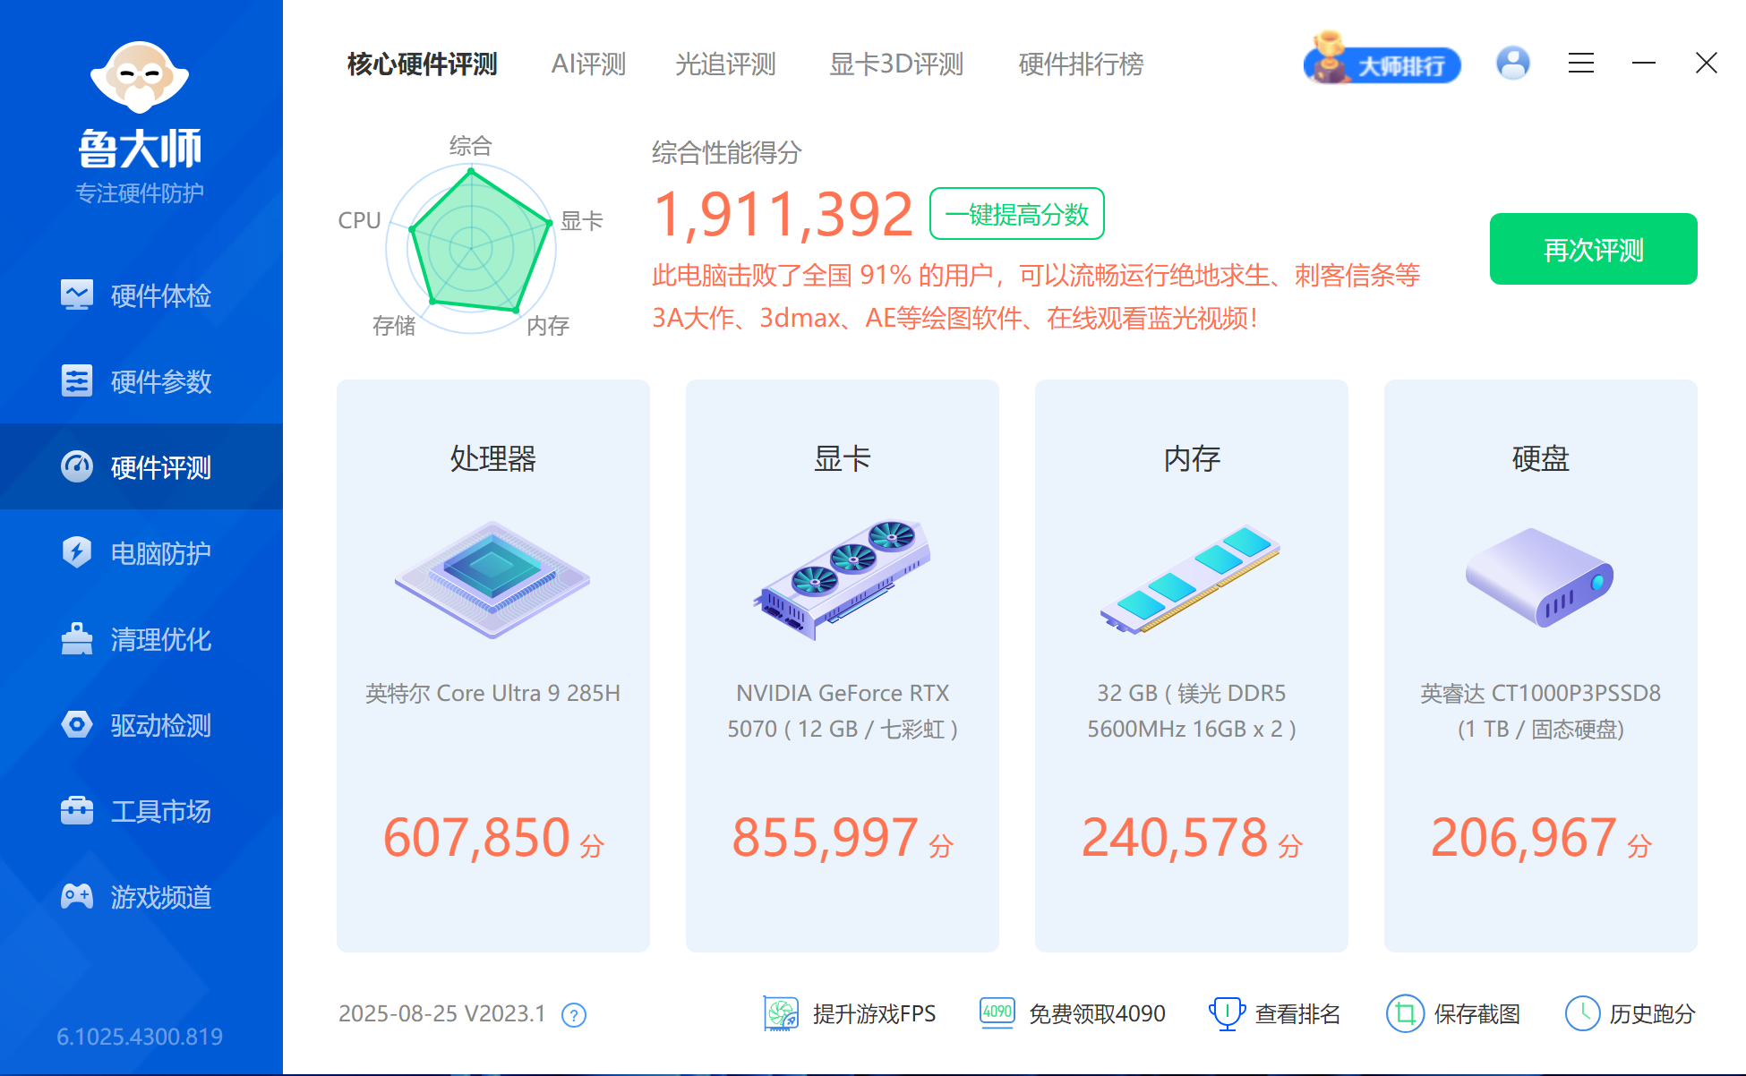Click the 处理器 card title
This screenshot has height=1076, width=1746.
click(x=493, y=458)
